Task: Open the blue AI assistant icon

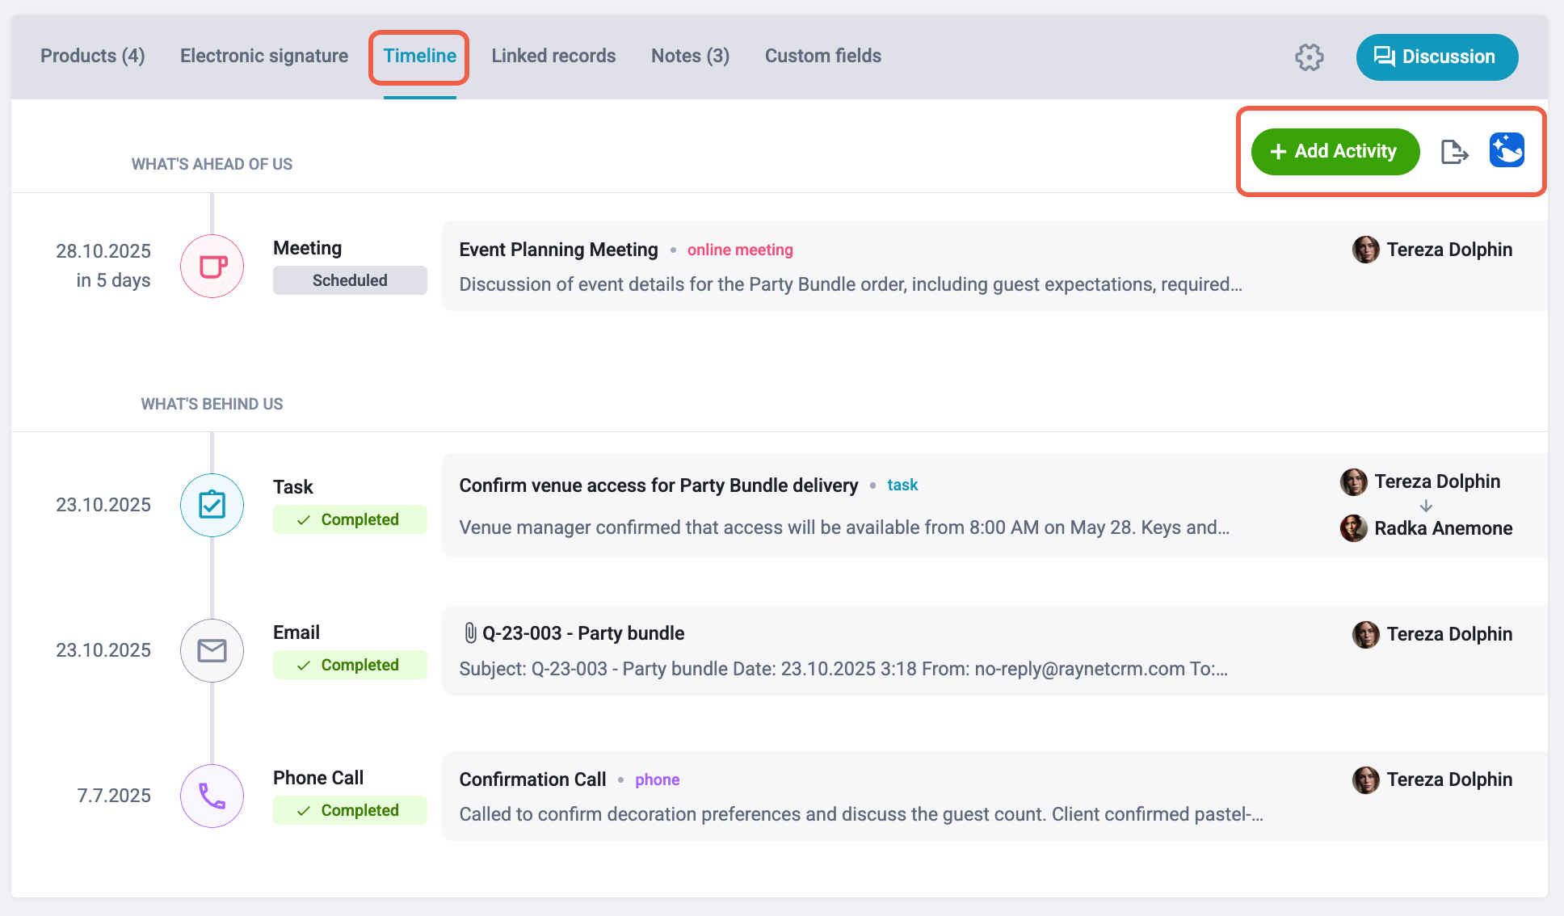Action: 1507,150
